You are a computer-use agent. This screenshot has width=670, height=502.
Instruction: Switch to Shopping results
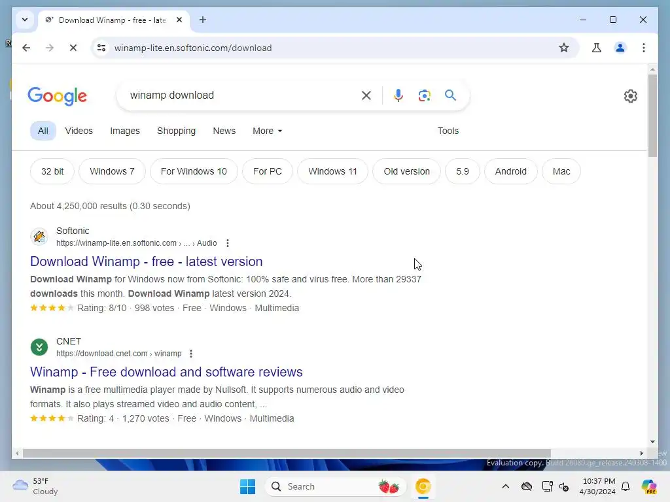pyautogui.click(x=176, y=131)
